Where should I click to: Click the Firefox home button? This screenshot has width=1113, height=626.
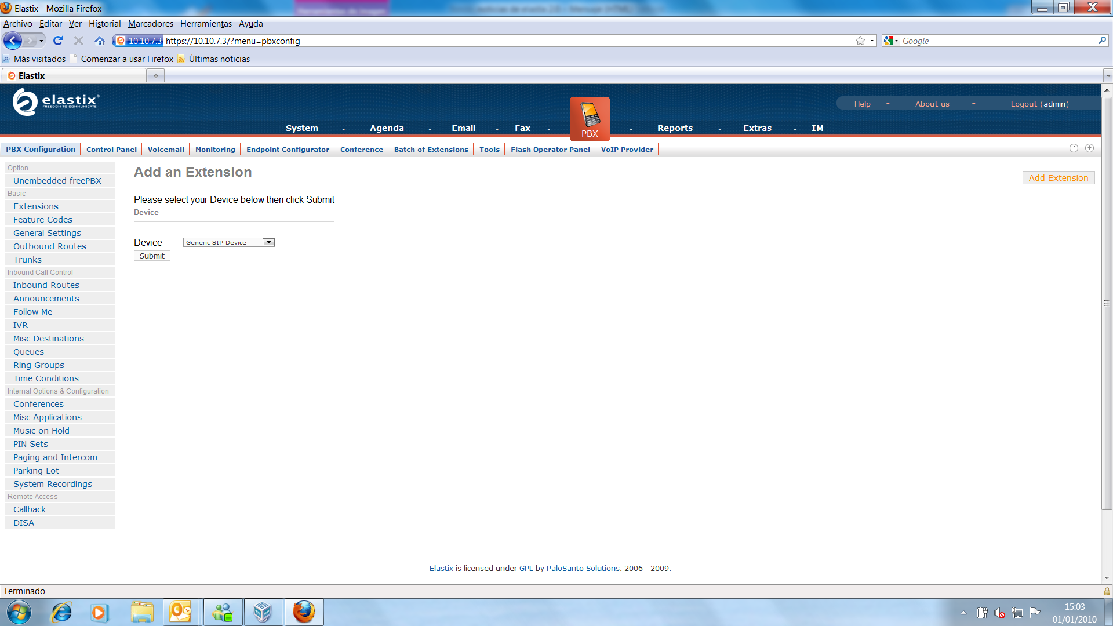click(x=100, y=41)
